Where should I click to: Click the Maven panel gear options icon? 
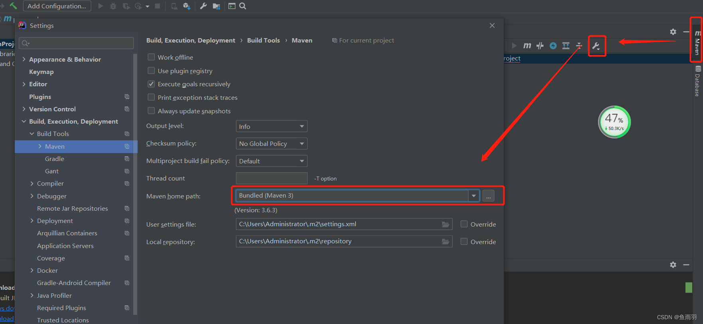tap(673, 32)
